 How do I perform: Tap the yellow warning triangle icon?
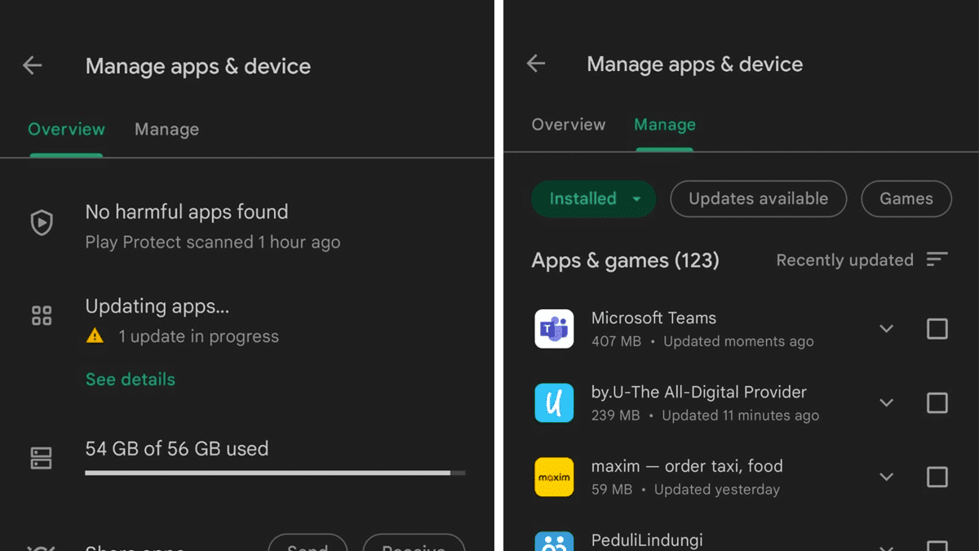tap(95, 335)
